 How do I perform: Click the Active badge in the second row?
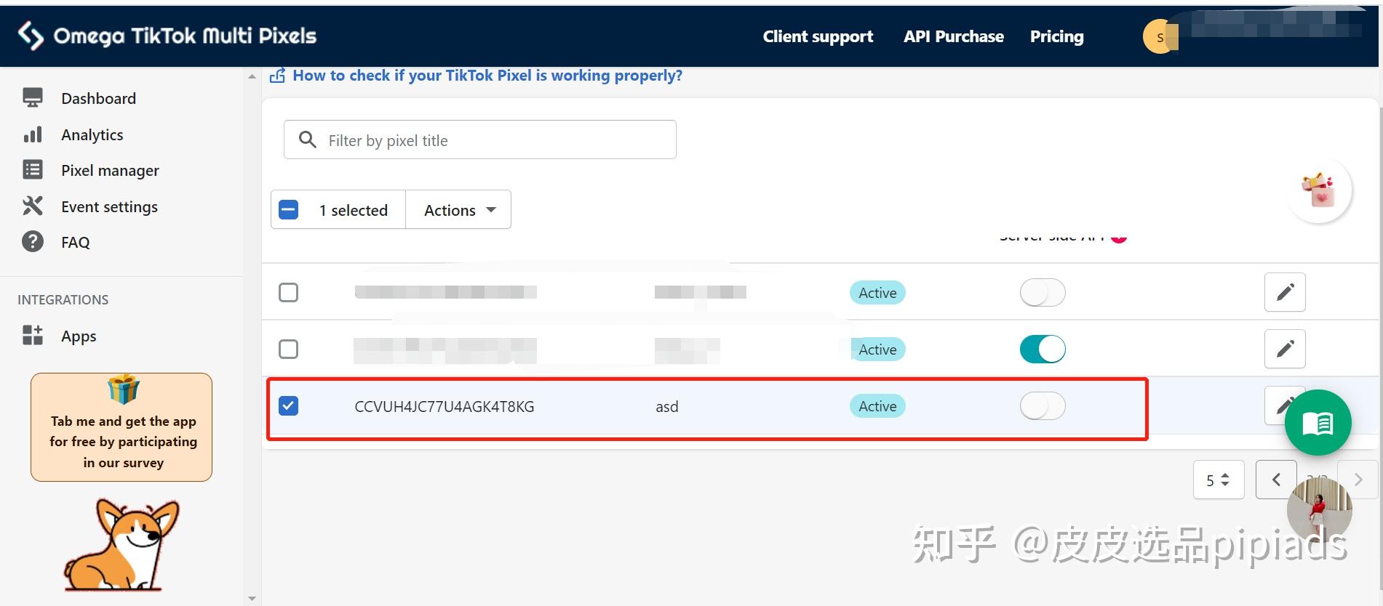click(x=877, y=350)
